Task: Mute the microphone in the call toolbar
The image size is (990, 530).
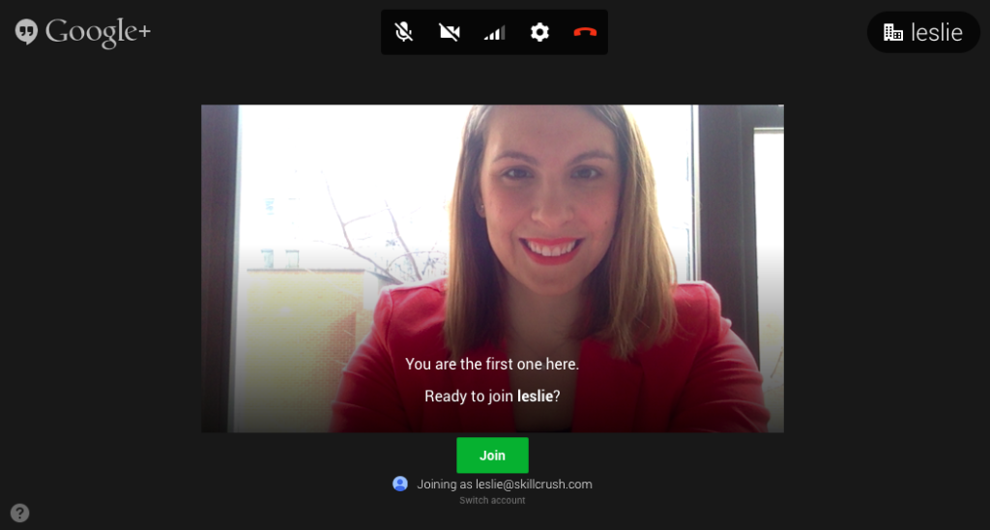Action: tap(404, 32)
